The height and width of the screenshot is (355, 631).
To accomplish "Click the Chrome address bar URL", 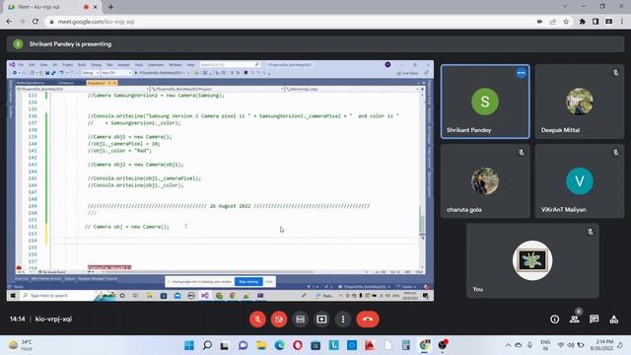I will 97,22.
